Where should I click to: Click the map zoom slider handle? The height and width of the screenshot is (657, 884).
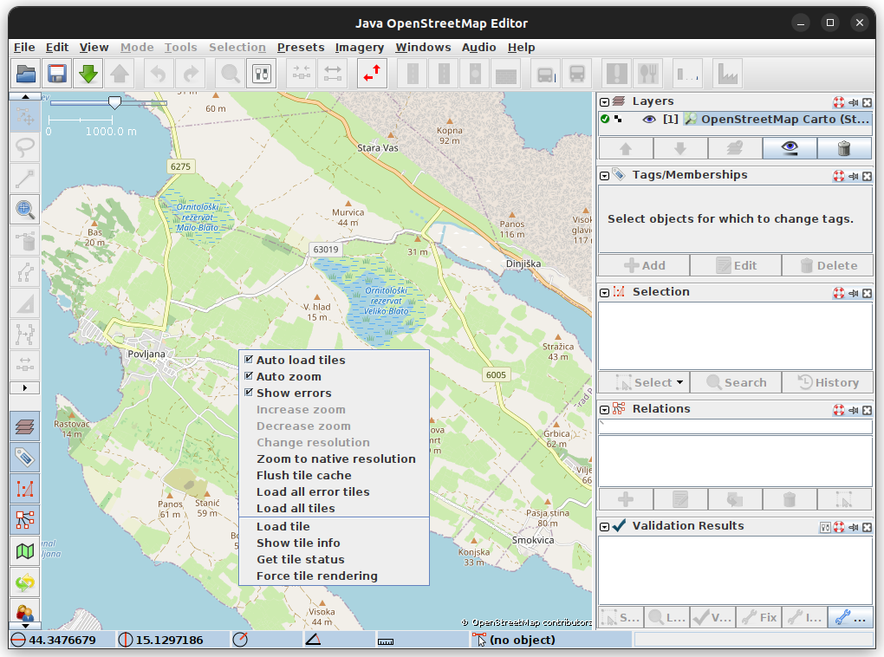pyautogui.click(x=114, y=102)
